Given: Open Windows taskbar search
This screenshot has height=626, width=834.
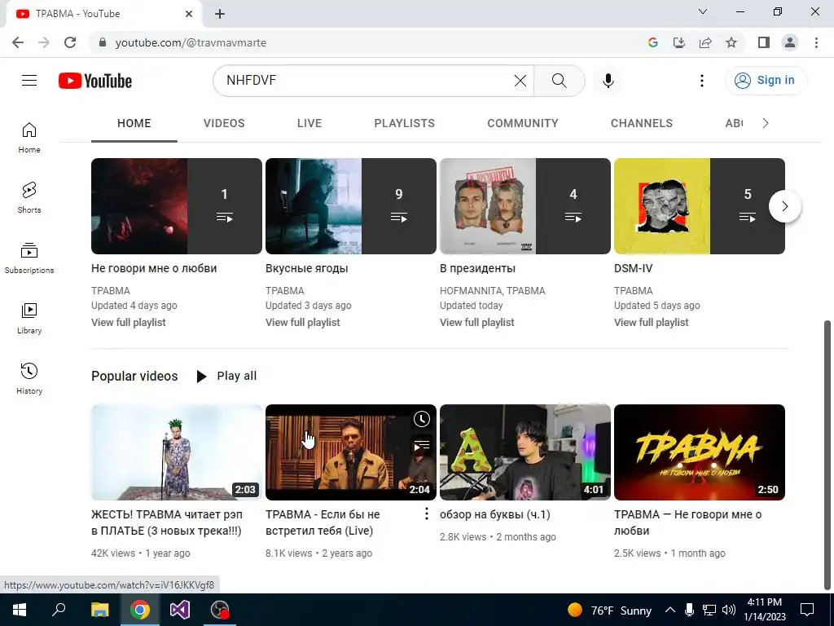Looking at the screenshot, I should pos(59,610).
